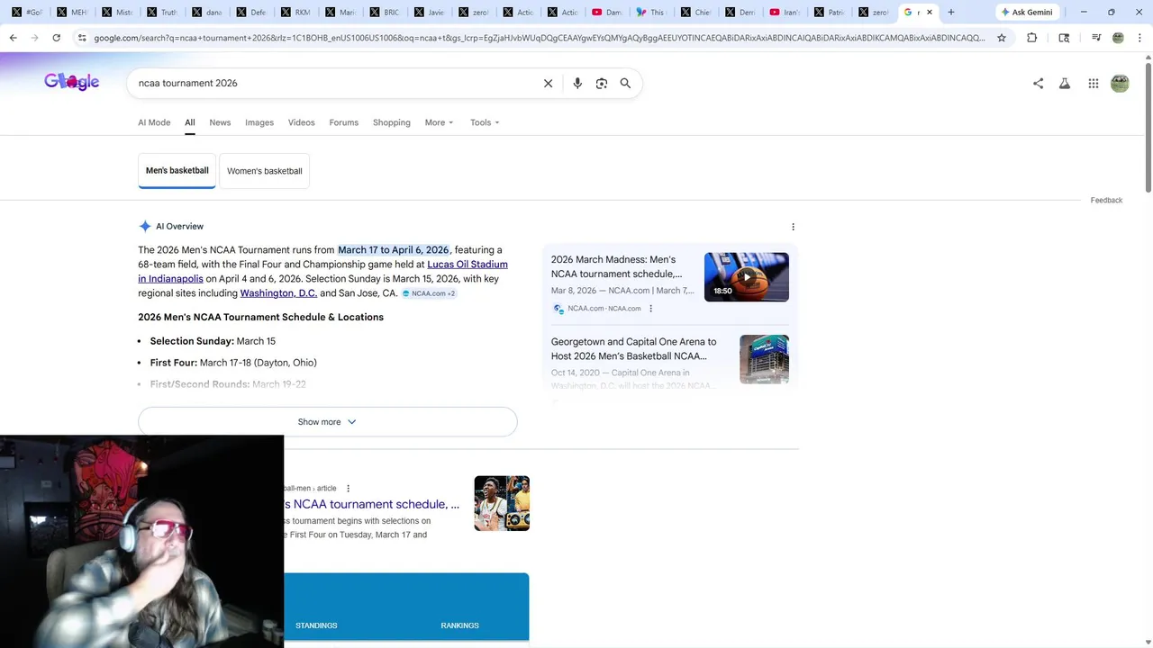Play the 18:50 March Madness video thumbnail
This screenshot has height=648, width=1153.
[746, 276]
